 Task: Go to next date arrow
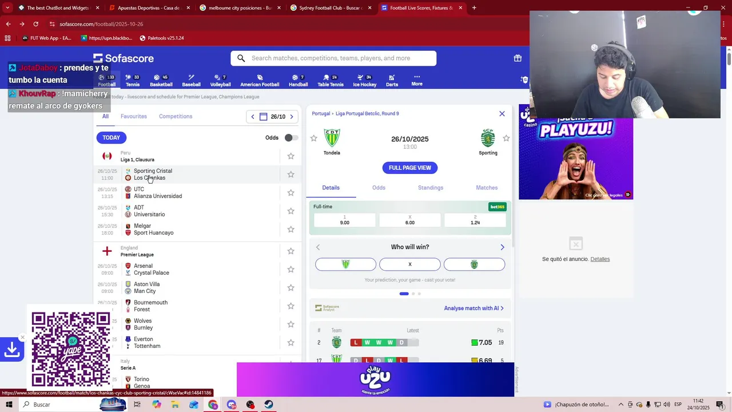pos(292,117)
